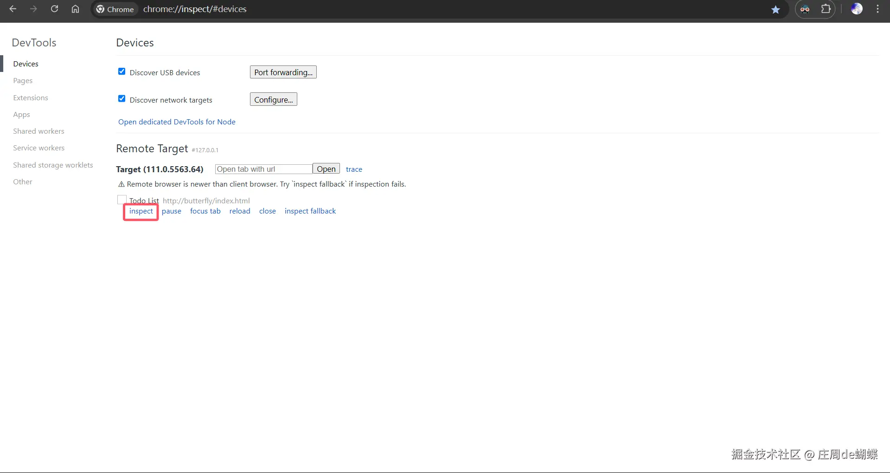890x473 pixels.
Task: Click the Configure button
Action: coord(274,99)
